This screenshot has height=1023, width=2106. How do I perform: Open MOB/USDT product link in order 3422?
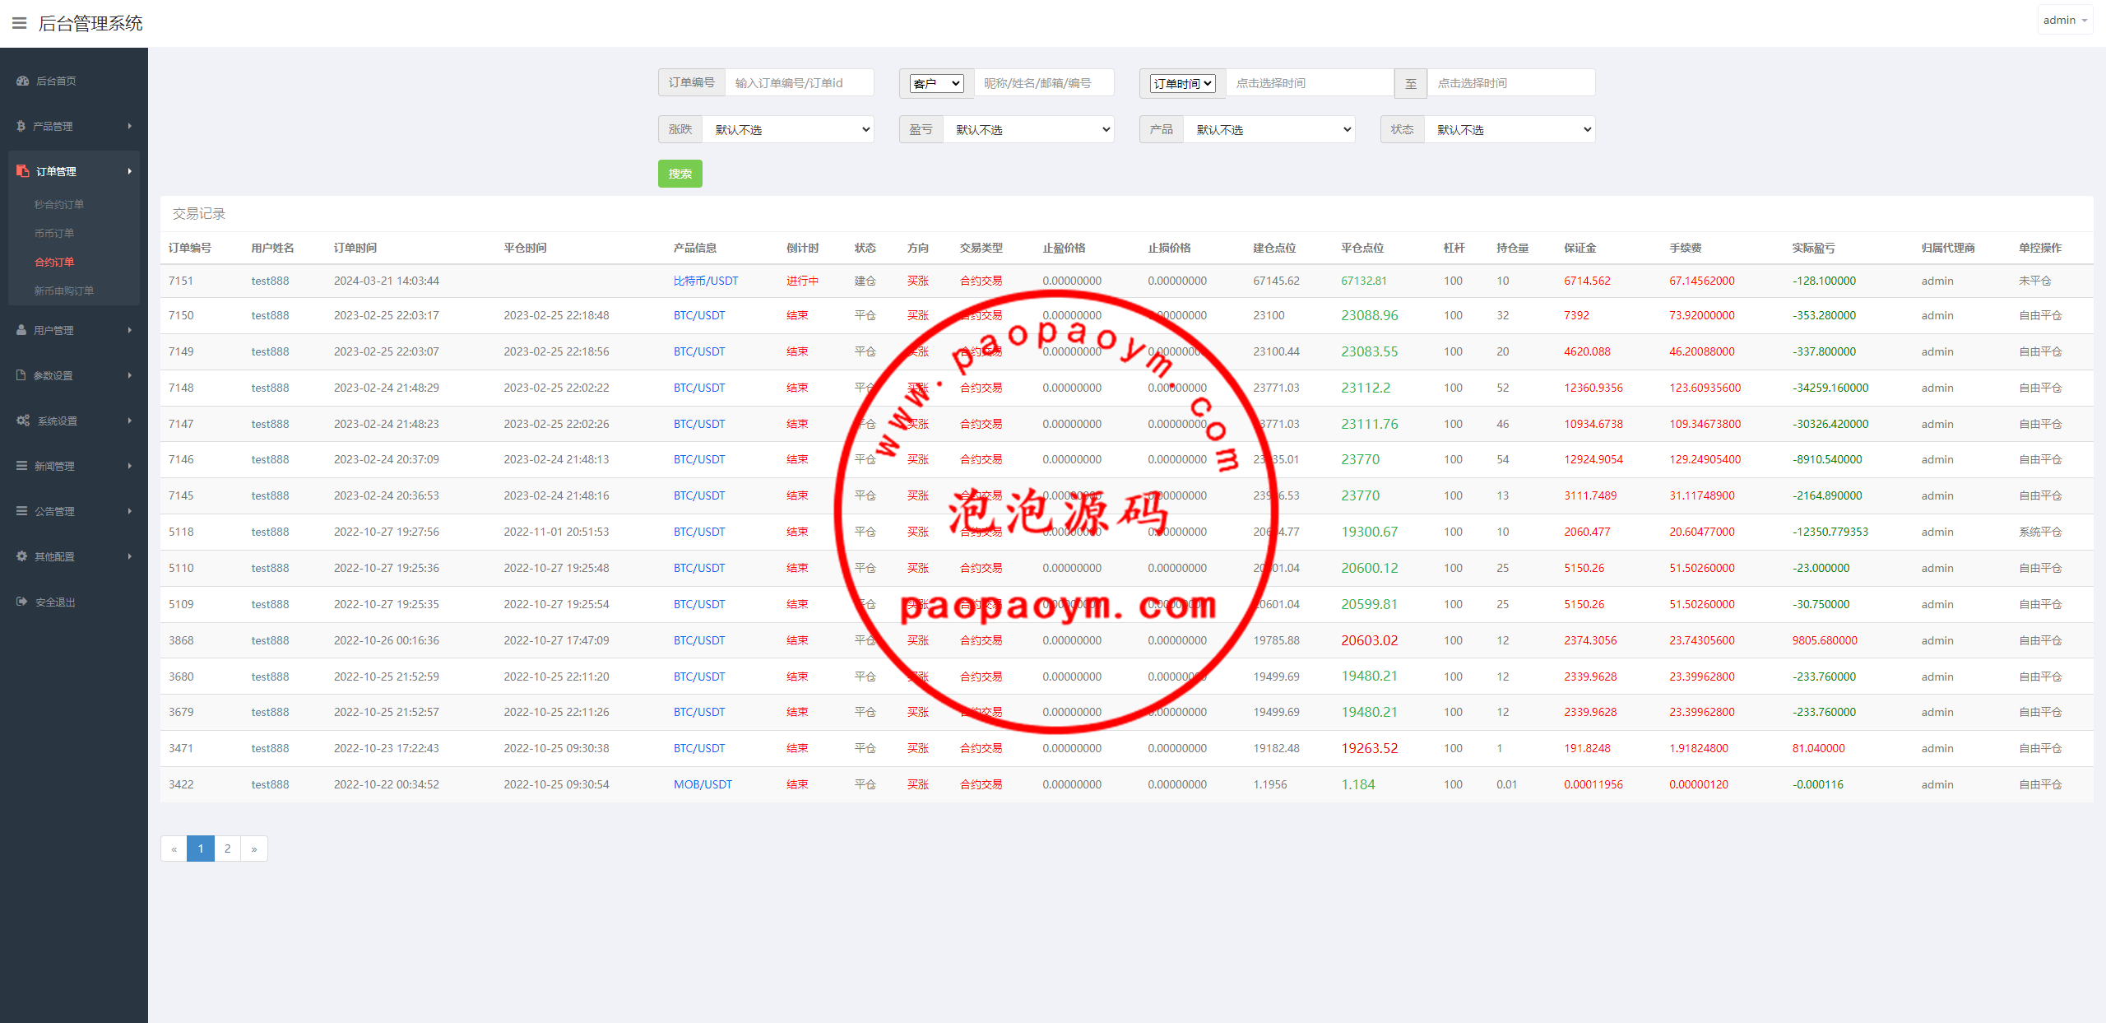pos(703,784)
